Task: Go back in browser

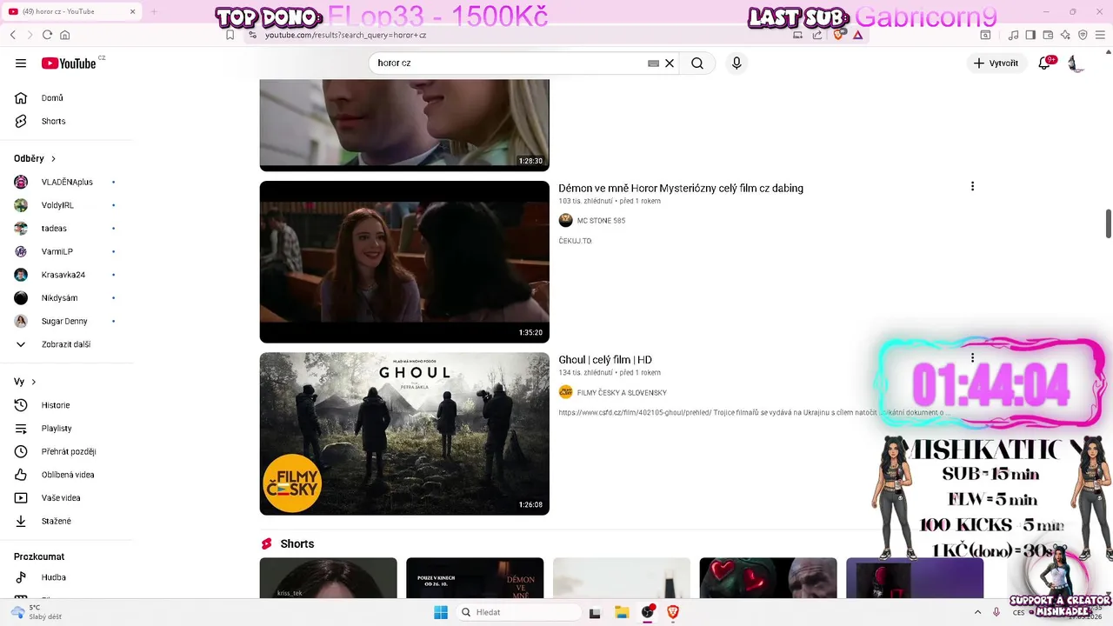Action: point(13,35)
